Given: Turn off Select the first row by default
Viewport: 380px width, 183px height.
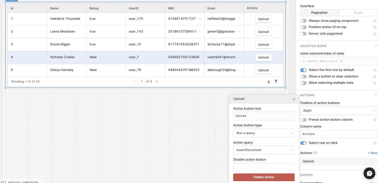Looking at the screenshot, I should (303, 70).
